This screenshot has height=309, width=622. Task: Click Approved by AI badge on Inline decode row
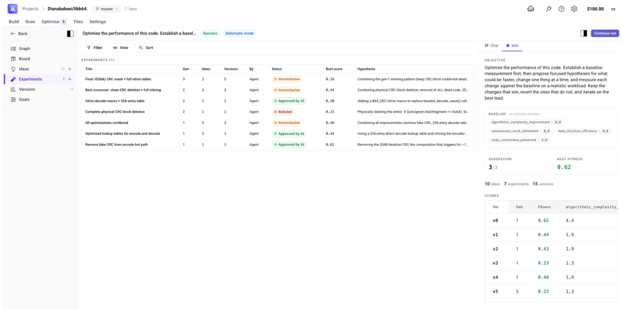[x=289, y=101]
